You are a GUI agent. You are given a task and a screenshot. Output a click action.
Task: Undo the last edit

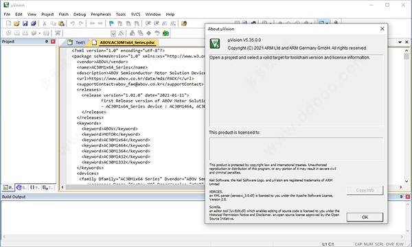point(72,23)
